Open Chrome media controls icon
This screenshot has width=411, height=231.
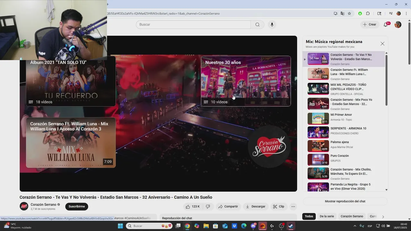click(x=391, y=13)
